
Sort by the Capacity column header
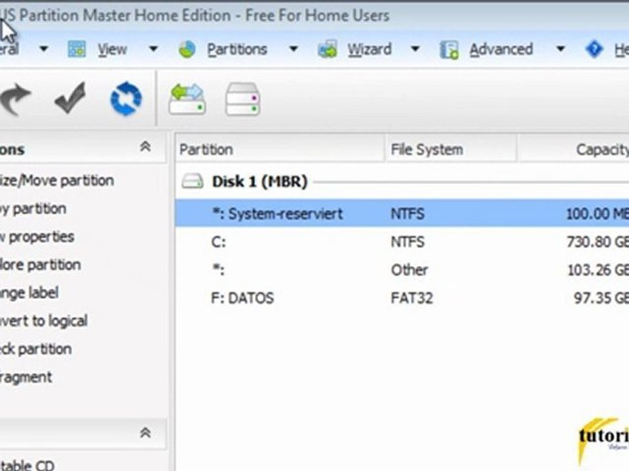coord(574,149)
